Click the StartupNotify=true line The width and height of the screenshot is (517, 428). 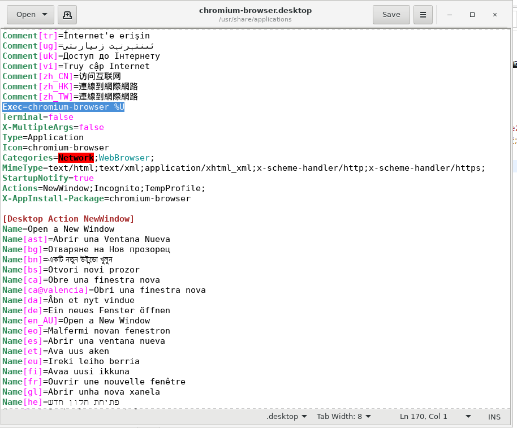tap(48, 178)
